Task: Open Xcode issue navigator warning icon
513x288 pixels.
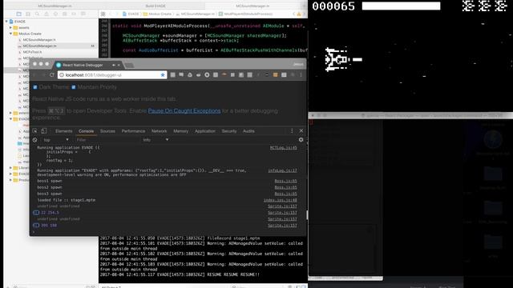Action: coord(46,14)
